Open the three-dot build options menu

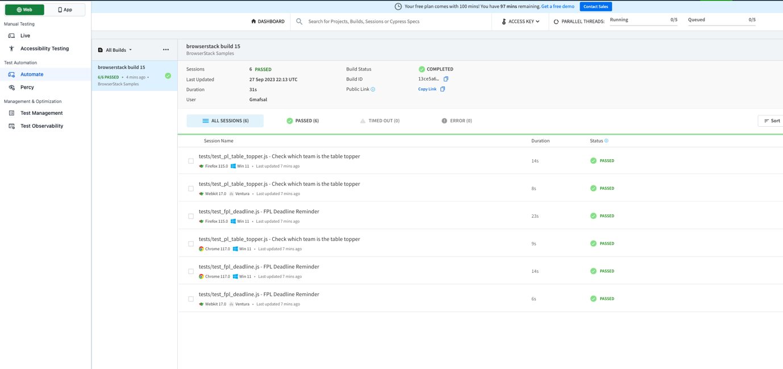pyautogui.click(x=165, y=49)
